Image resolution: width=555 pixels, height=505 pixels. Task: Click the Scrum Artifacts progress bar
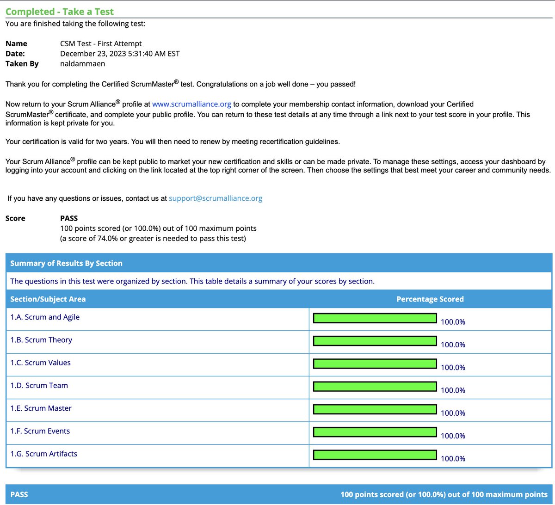(375, 455)
